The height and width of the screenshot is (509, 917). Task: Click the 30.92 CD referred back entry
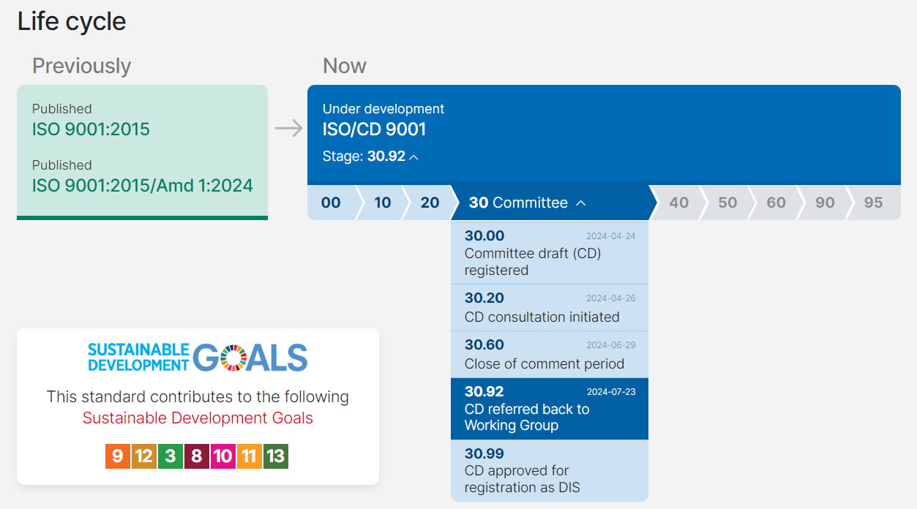point(549,409)
